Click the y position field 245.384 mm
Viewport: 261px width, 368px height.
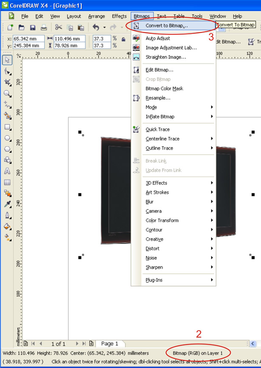coord(28,45)
